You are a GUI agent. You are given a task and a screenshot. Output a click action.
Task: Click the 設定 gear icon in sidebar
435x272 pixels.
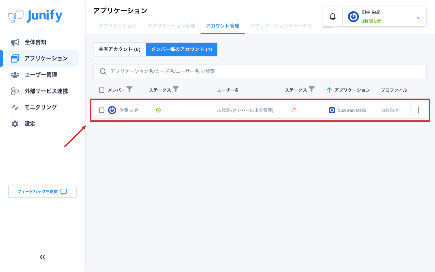(x=15, y=124)
